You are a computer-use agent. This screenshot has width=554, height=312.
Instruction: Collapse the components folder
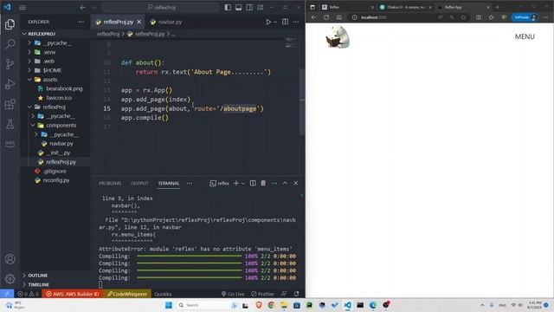[x=33, y=125]
